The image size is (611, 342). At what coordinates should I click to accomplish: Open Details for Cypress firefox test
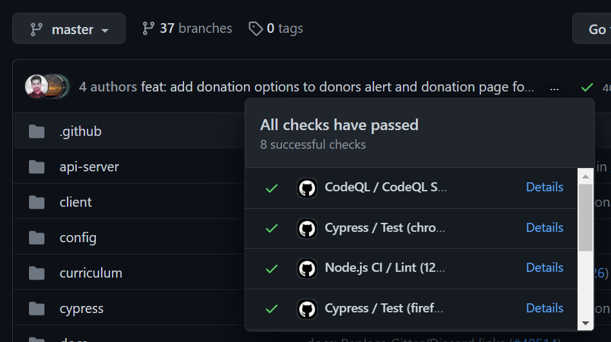pos(545,308)
